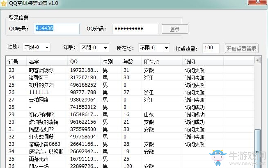268x168 pixels.
Task: Click the 性别 column header
Action: pyautogui.click(x=111, y=62)
